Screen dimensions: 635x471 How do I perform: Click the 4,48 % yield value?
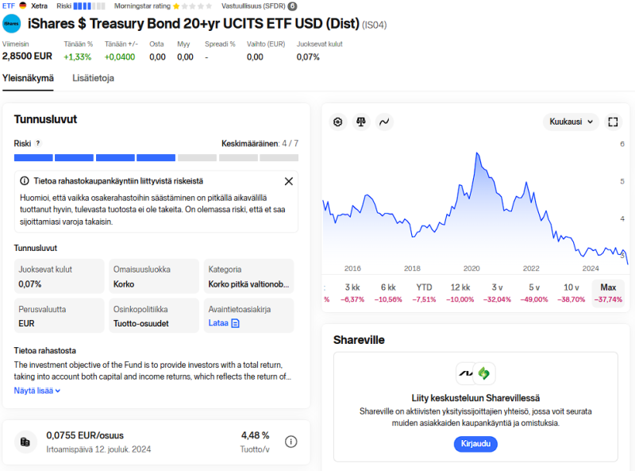[255, 435]
